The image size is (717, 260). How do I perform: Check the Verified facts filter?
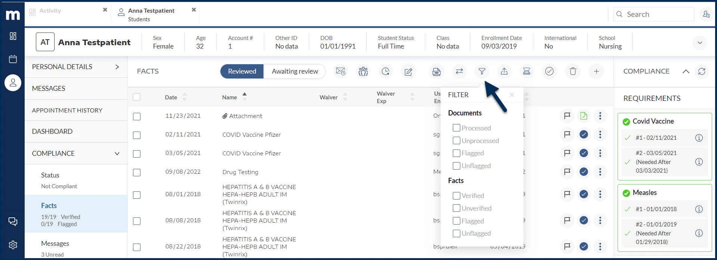click(457, 196)
